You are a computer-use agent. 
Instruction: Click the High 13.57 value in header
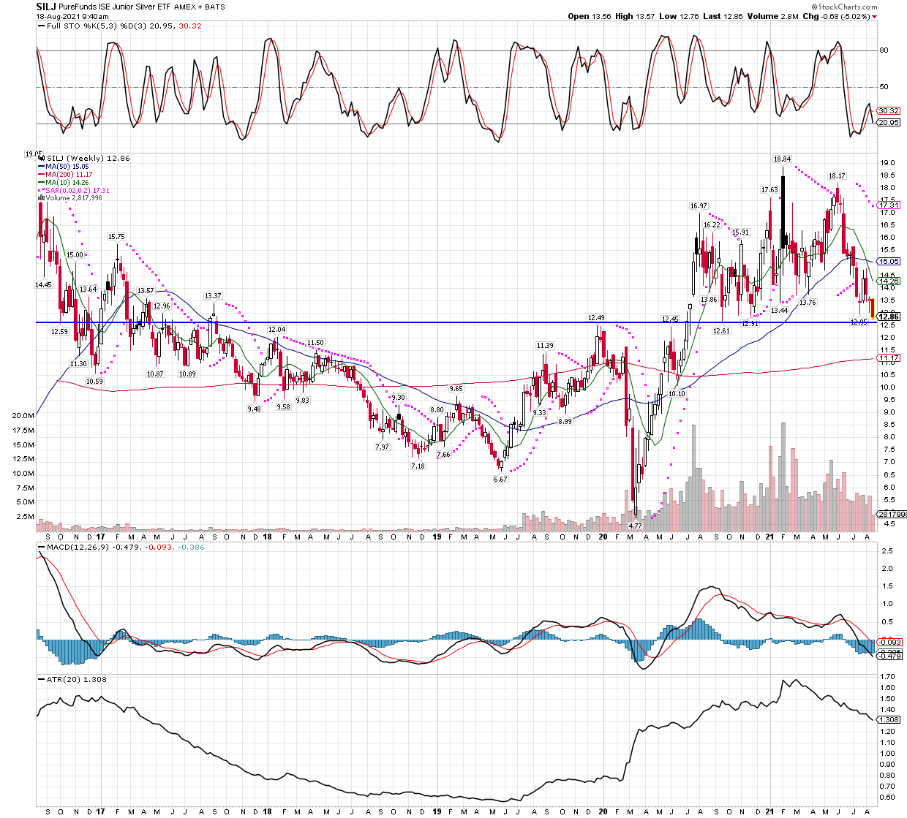[x=633, y=16]
